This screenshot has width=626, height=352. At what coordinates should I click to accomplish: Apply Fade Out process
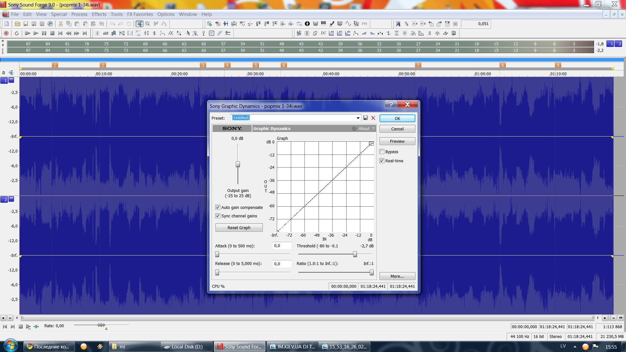[372, 33]
